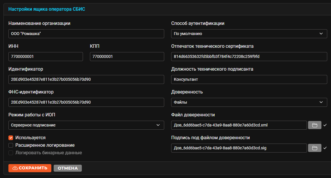Screen dimensions: 331x178
Task: Edit Отпечаток технического сертификата field
Action: (x=249, y=56)
